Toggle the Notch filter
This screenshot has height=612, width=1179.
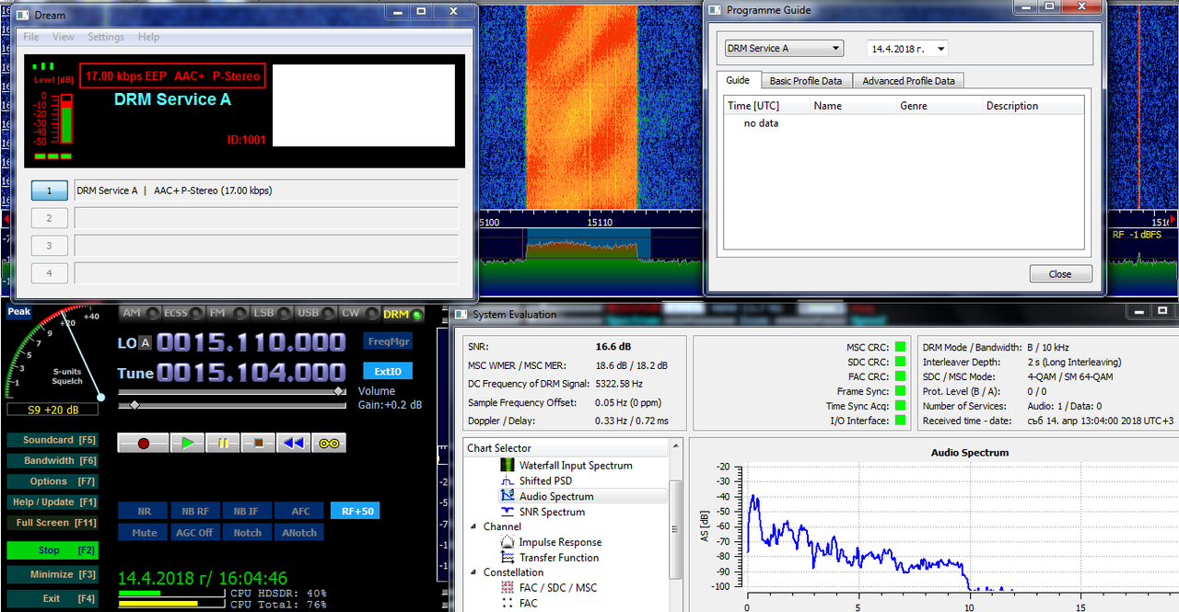(x=247, y=533)
